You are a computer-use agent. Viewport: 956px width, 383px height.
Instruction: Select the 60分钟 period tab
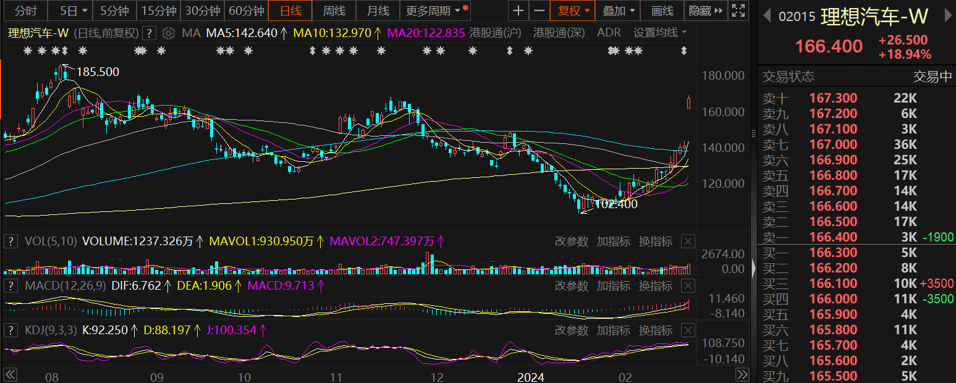click(246, 11)
